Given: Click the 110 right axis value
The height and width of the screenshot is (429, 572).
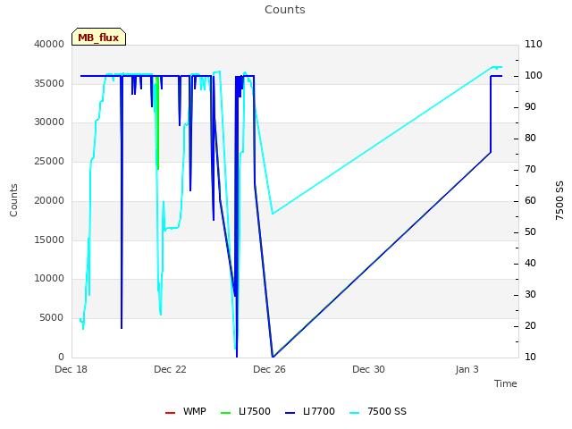Looking at the screenshot, I should click(x=534, y=44).
